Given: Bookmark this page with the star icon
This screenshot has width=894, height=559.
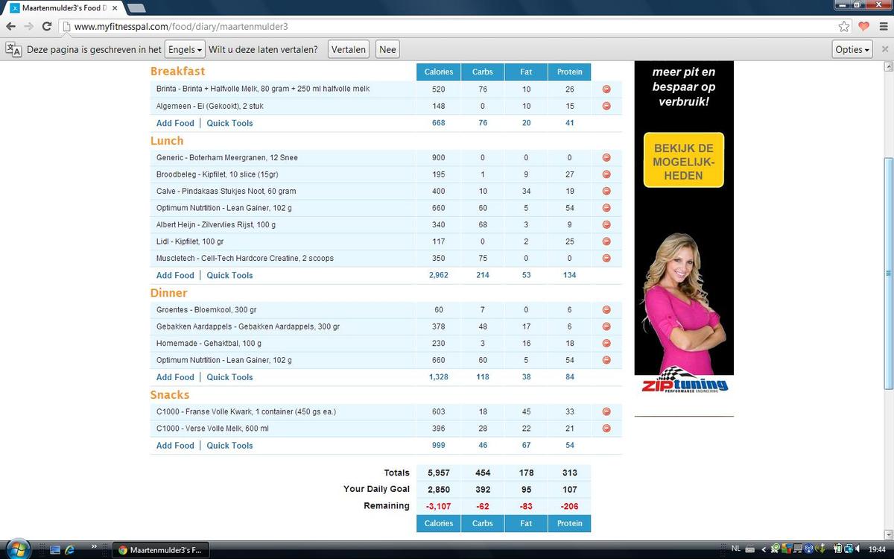Looking at the screenshot, I should (x=844, y=27).
